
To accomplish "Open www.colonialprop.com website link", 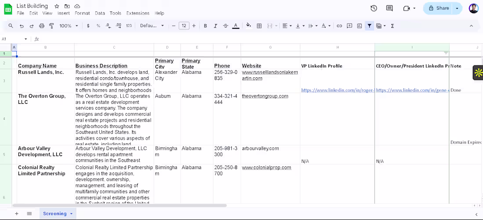I will point(267,168).
